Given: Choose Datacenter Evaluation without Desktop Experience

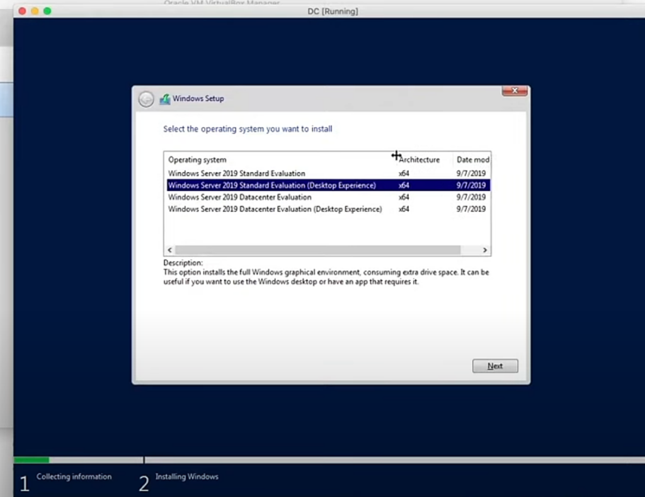Looking at the screenshot, I should pos(239,197).
